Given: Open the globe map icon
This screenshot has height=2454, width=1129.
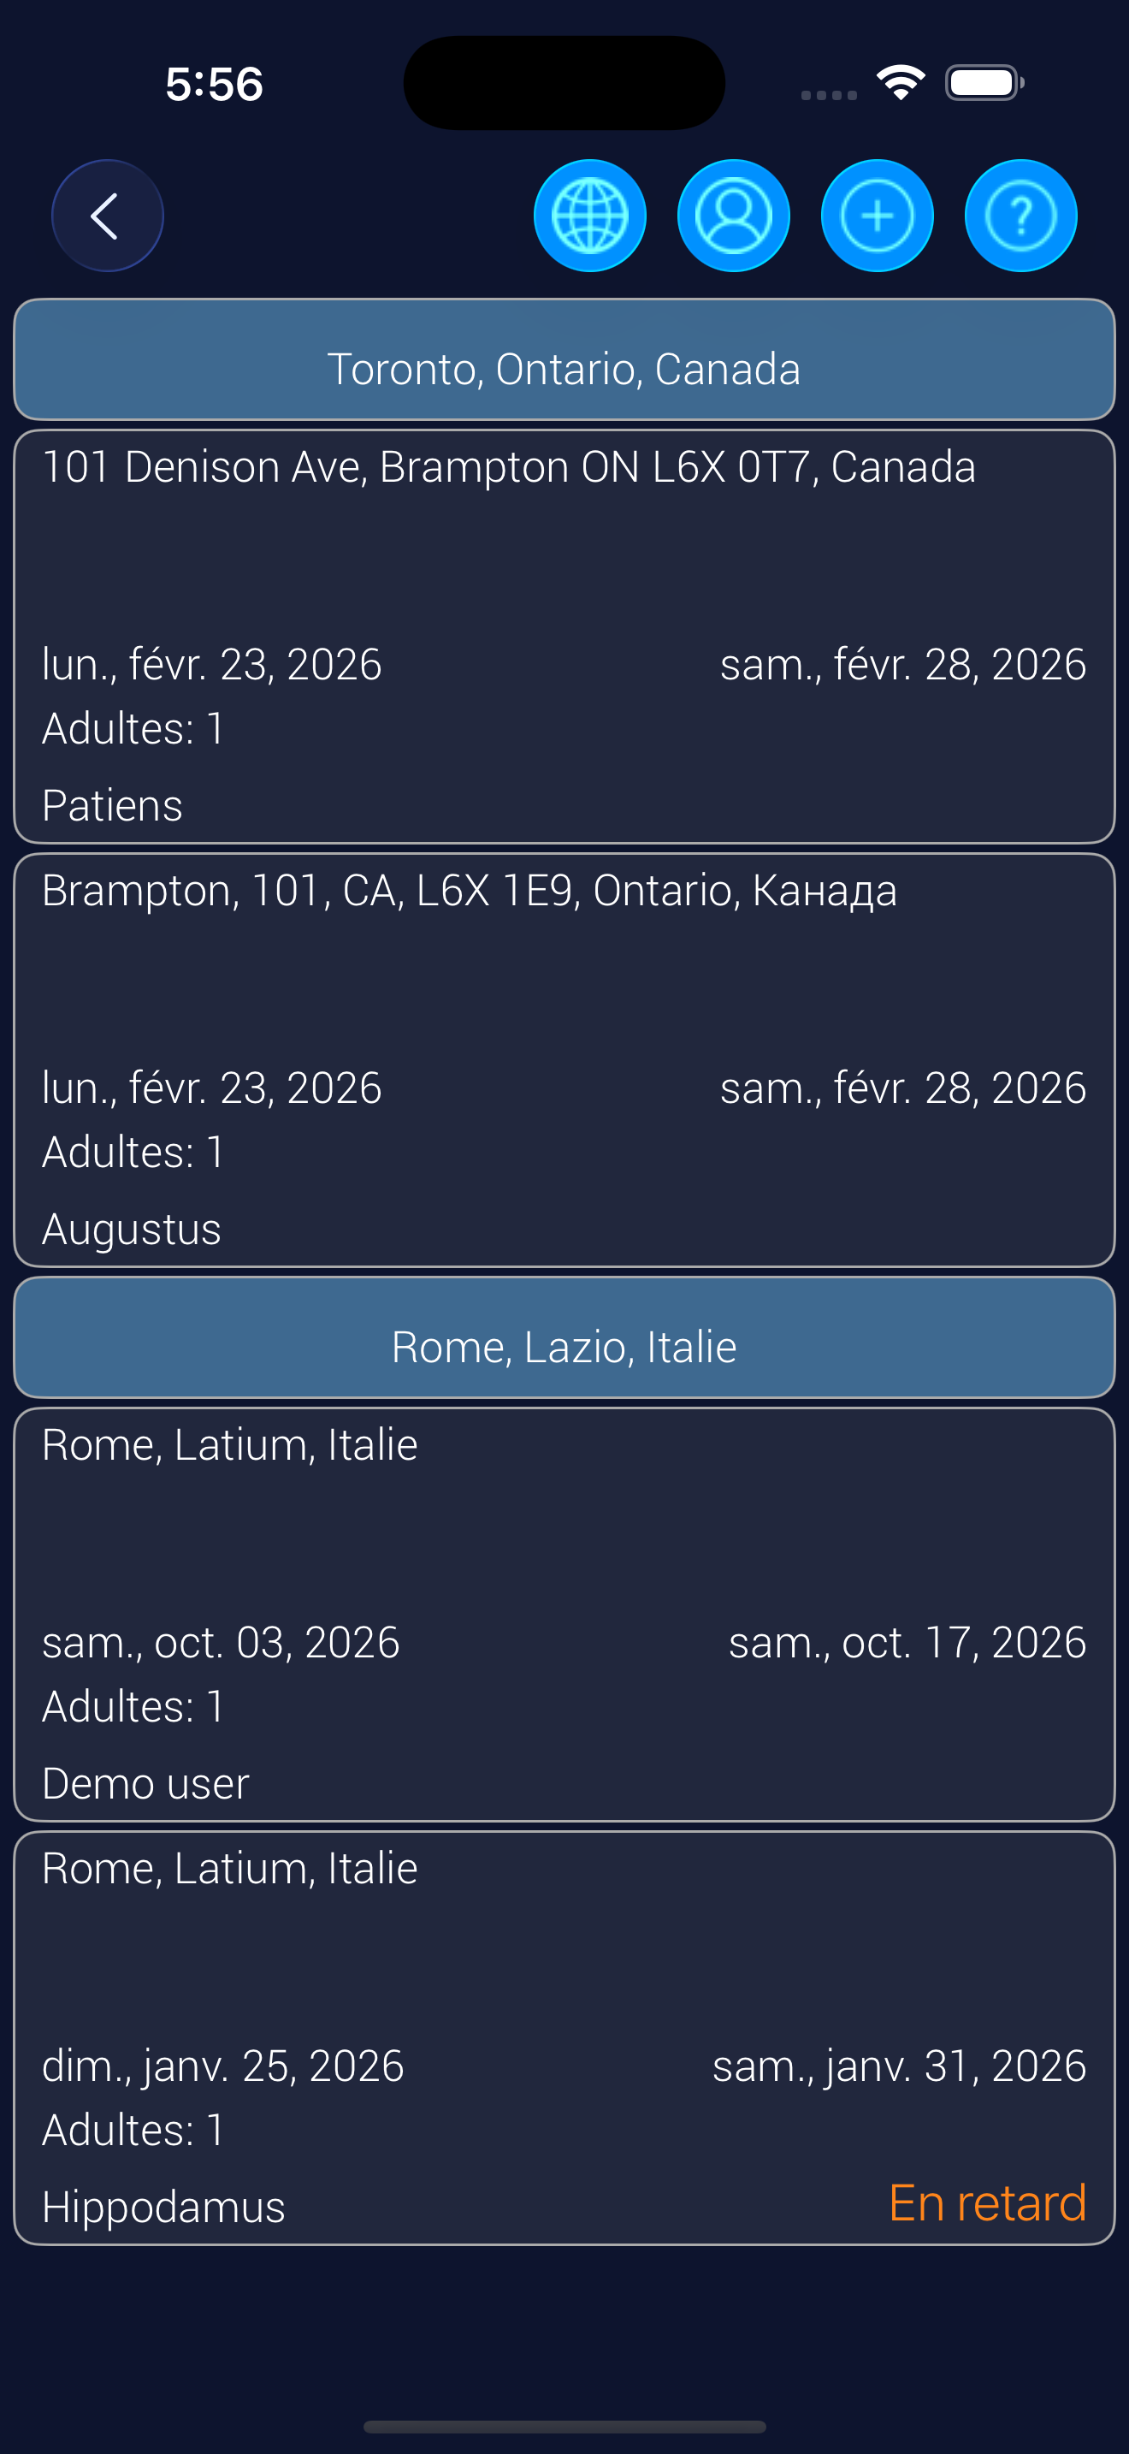Looking at the screenshot, I should coord(589,216).
